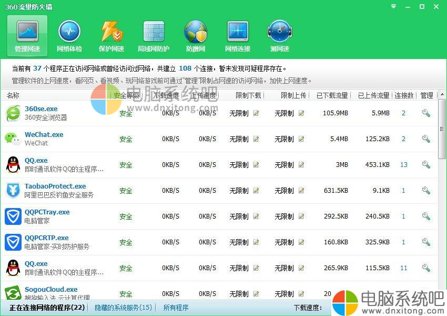Image resolution: width=447 pixels, height=316 pixels.
Task: Switch to 正在连接网络的程序(22) tab
Action: [x=47, y=308]
